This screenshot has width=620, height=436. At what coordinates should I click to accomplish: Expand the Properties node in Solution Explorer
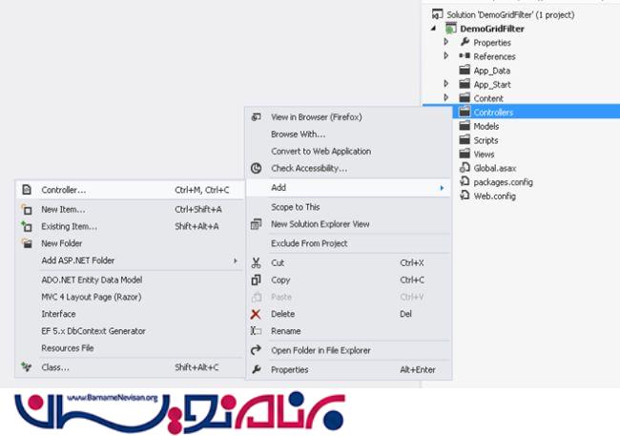tap(445, 43)
